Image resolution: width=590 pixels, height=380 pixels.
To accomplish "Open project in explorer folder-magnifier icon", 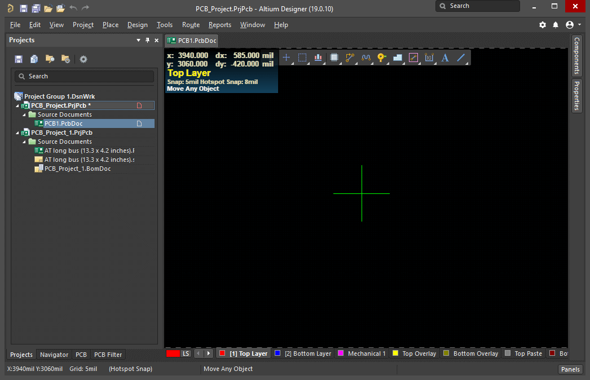I will pos(50,59).
